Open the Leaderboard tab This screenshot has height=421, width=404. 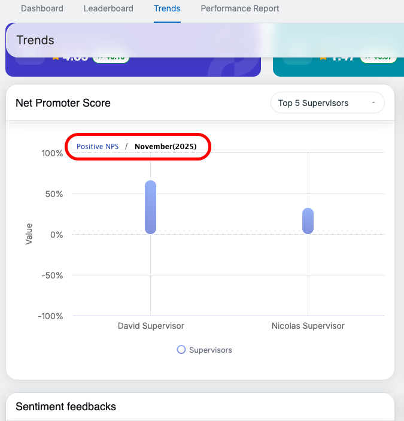coord(108,9)
